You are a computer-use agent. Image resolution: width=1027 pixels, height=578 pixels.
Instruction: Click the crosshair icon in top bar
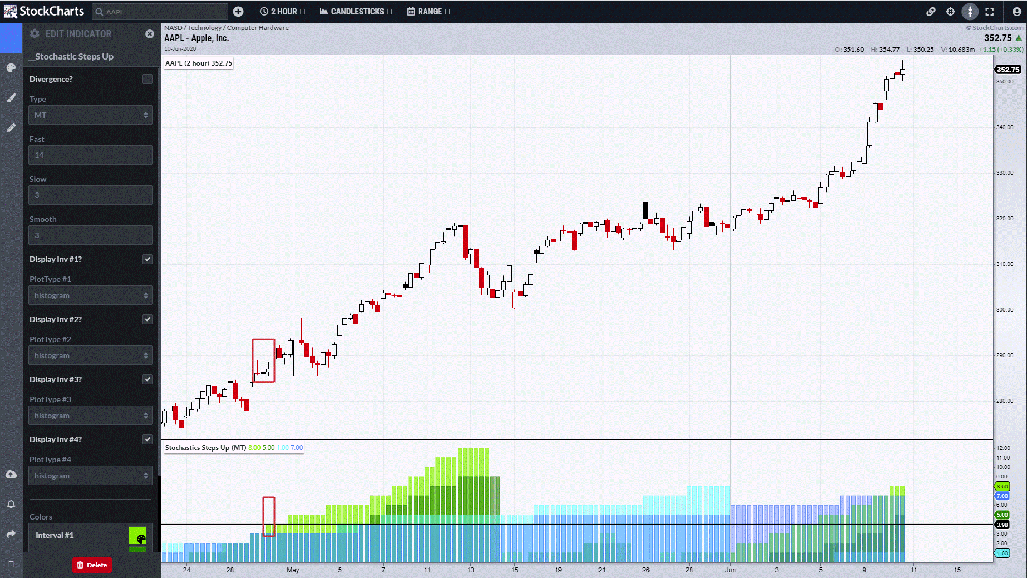(x=950, y=12)
